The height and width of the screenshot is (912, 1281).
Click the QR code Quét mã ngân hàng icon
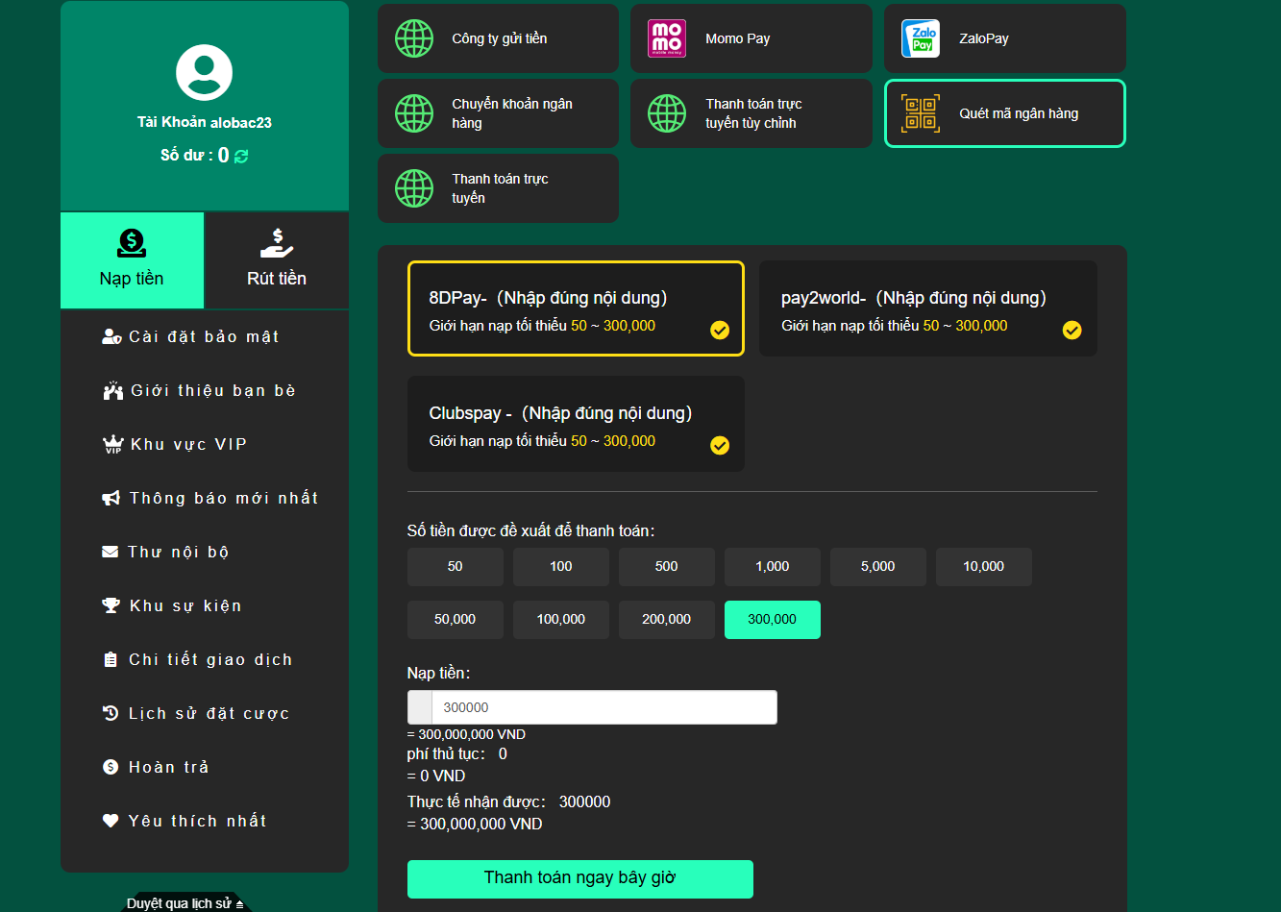pyautogui.click(x=921, y=113)
